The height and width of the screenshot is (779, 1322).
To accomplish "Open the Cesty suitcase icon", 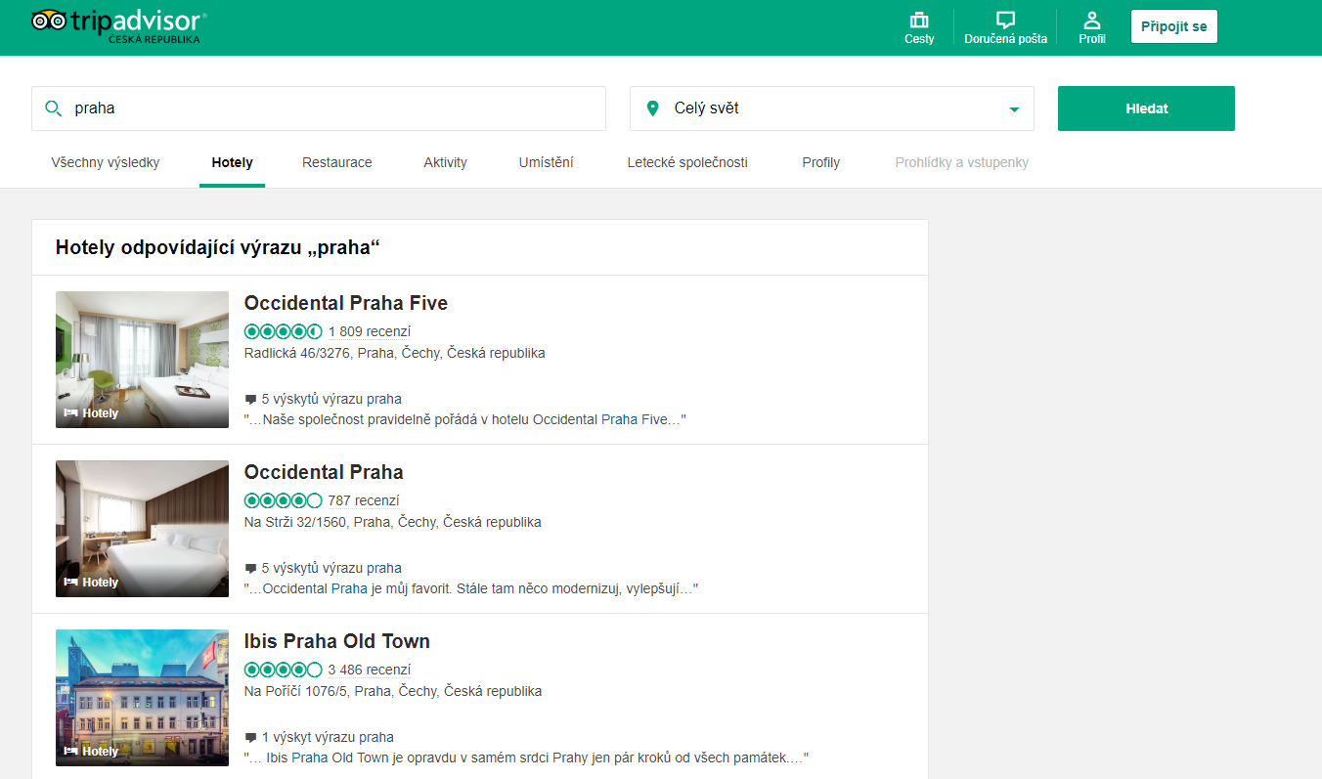I will (x=919, y=20).
